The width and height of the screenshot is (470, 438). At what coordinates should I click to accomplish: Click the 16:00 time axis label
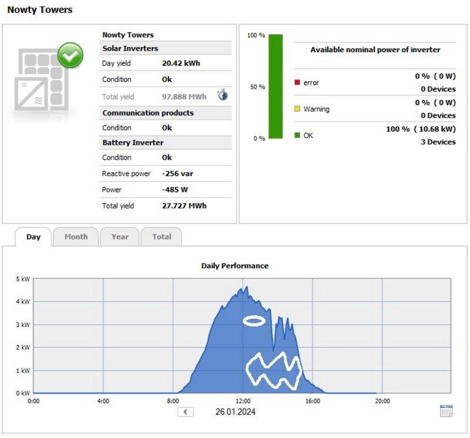pos(313,401)
